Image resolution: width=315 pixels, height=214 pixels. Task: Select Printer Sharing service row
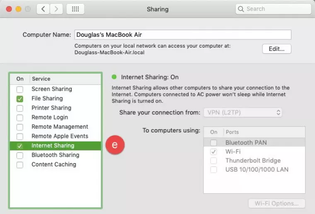coord(51,108)
